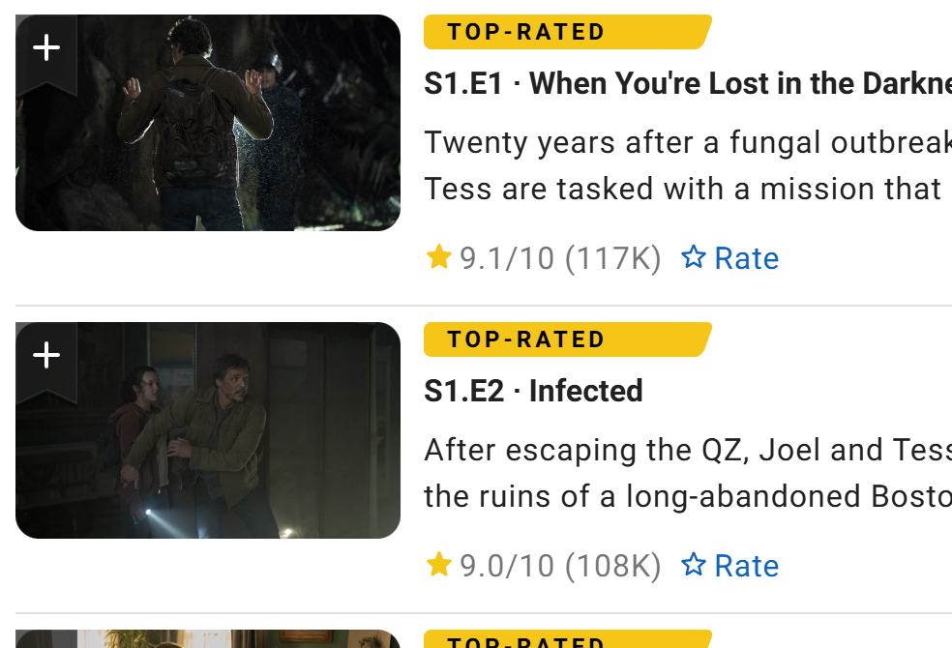This screenshot has height=648, width=952.
Task: Click the TOP-RATED badge above Infected
Action: click(x=567, y=339)
